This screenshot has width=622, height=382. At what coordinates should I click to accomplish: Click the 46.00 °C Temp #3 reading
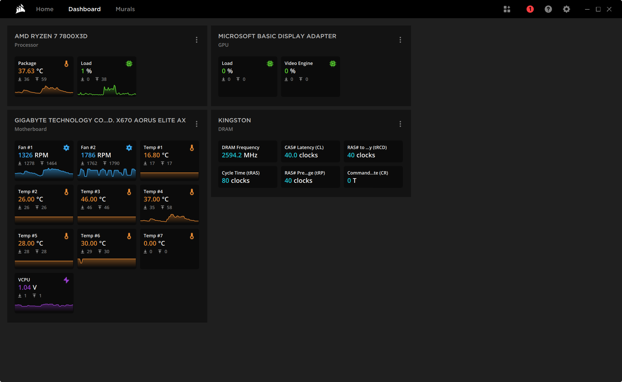(93, 199)
